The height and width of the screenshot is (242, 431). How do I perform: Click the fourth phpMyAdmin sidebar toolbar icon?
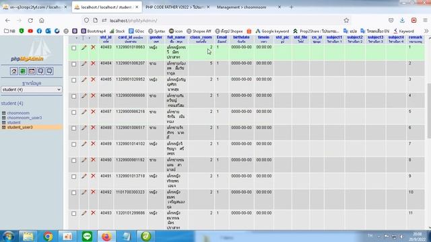(x=40, y=71)
